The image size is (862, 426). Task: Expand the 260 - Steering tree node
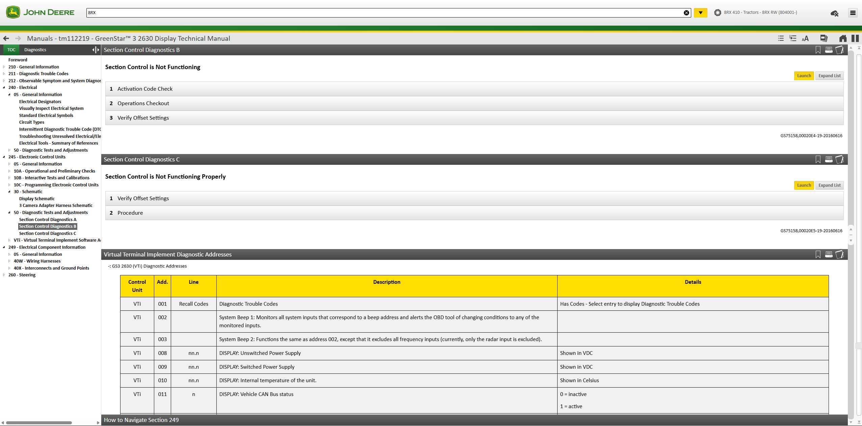point(4,275)
